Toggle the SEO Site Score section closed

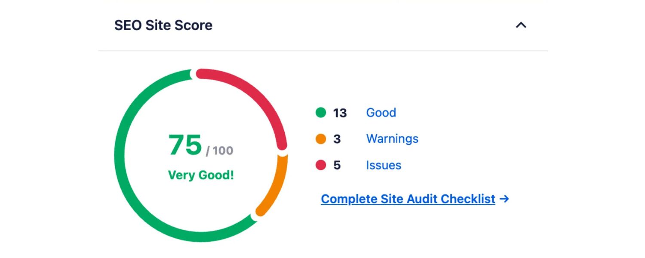click(521, 25)
